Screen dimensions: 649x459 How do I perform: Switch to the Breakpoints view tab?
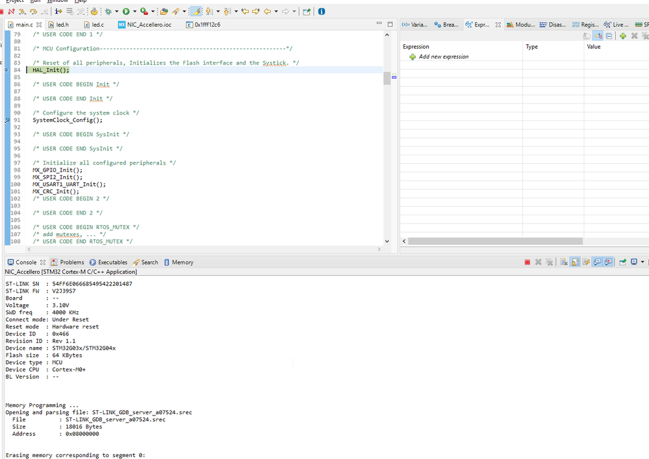pyautogui.click(x=446, y=25)
